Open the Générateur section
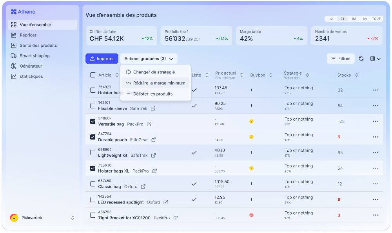 point(42,66)
